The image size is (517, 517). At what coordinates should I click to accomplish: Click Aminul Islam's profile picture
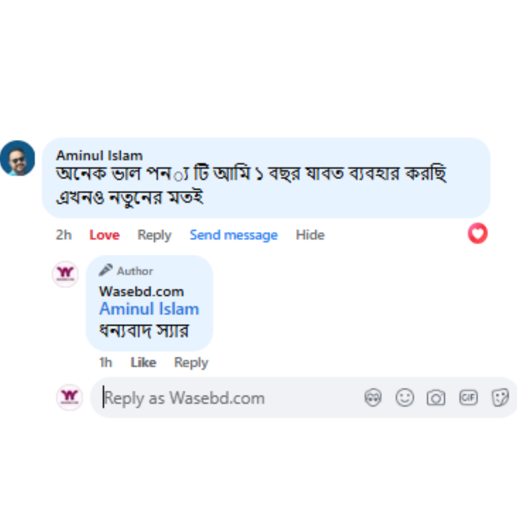pyautogui.click(x=18, y=158)
